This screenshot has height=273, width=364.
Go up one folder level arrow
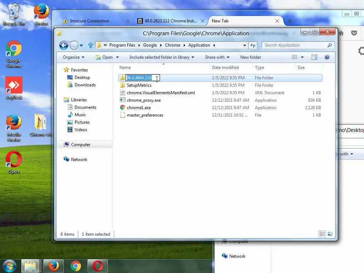tap(91, 45)
